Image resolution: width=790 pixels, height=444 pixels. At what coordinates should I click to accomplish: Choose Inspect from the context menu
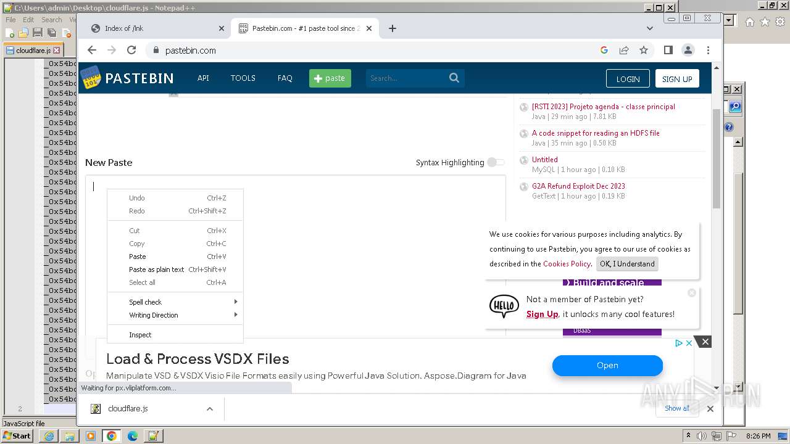(x=175, y=335)
